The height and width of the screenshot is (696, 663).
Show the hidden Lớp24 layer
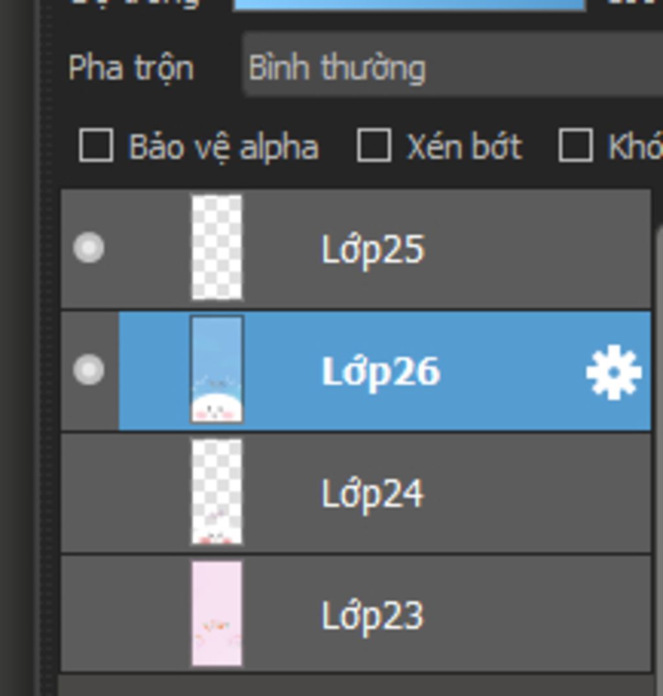[89, 492]
